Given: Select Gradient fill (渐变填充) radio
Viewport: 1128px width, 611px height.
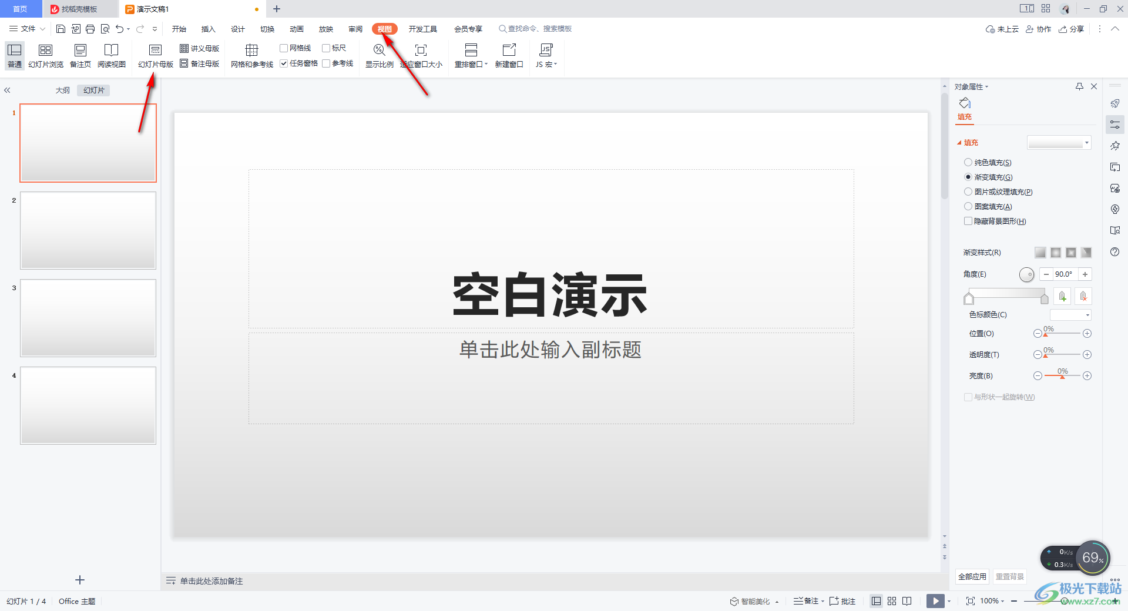Looking at the screenshot, I should click(x=968, y=177).
